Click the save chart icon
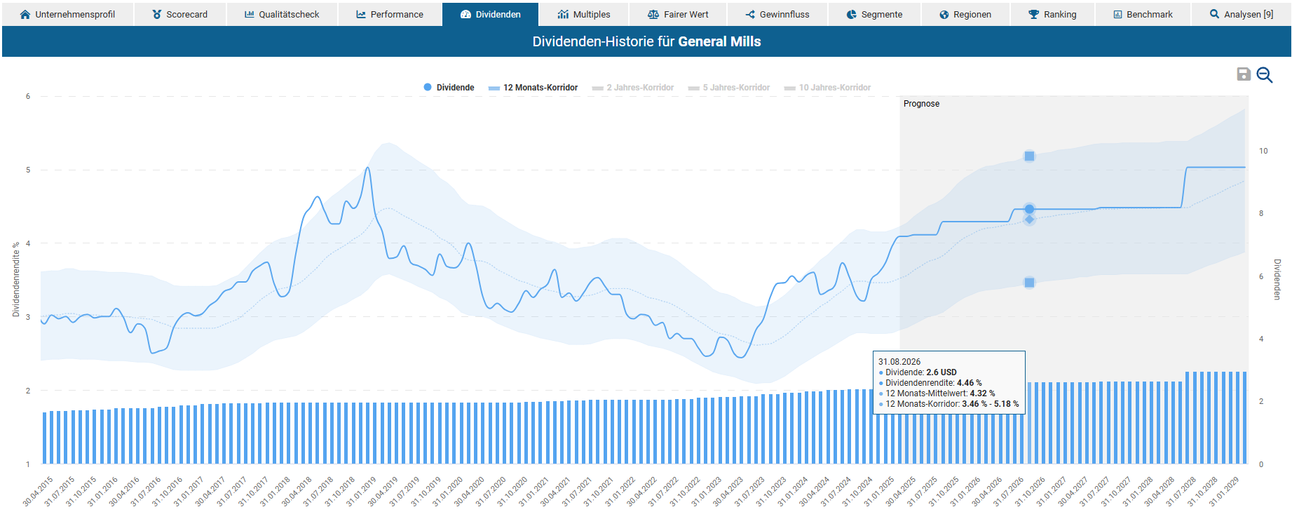The height and width of the screenshot is (519, 1292). tap(1243, 74)
